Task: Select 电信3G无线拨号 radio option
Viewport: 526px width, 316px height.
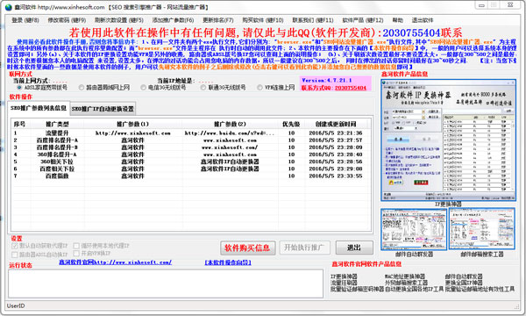Action: click(163, 87)
